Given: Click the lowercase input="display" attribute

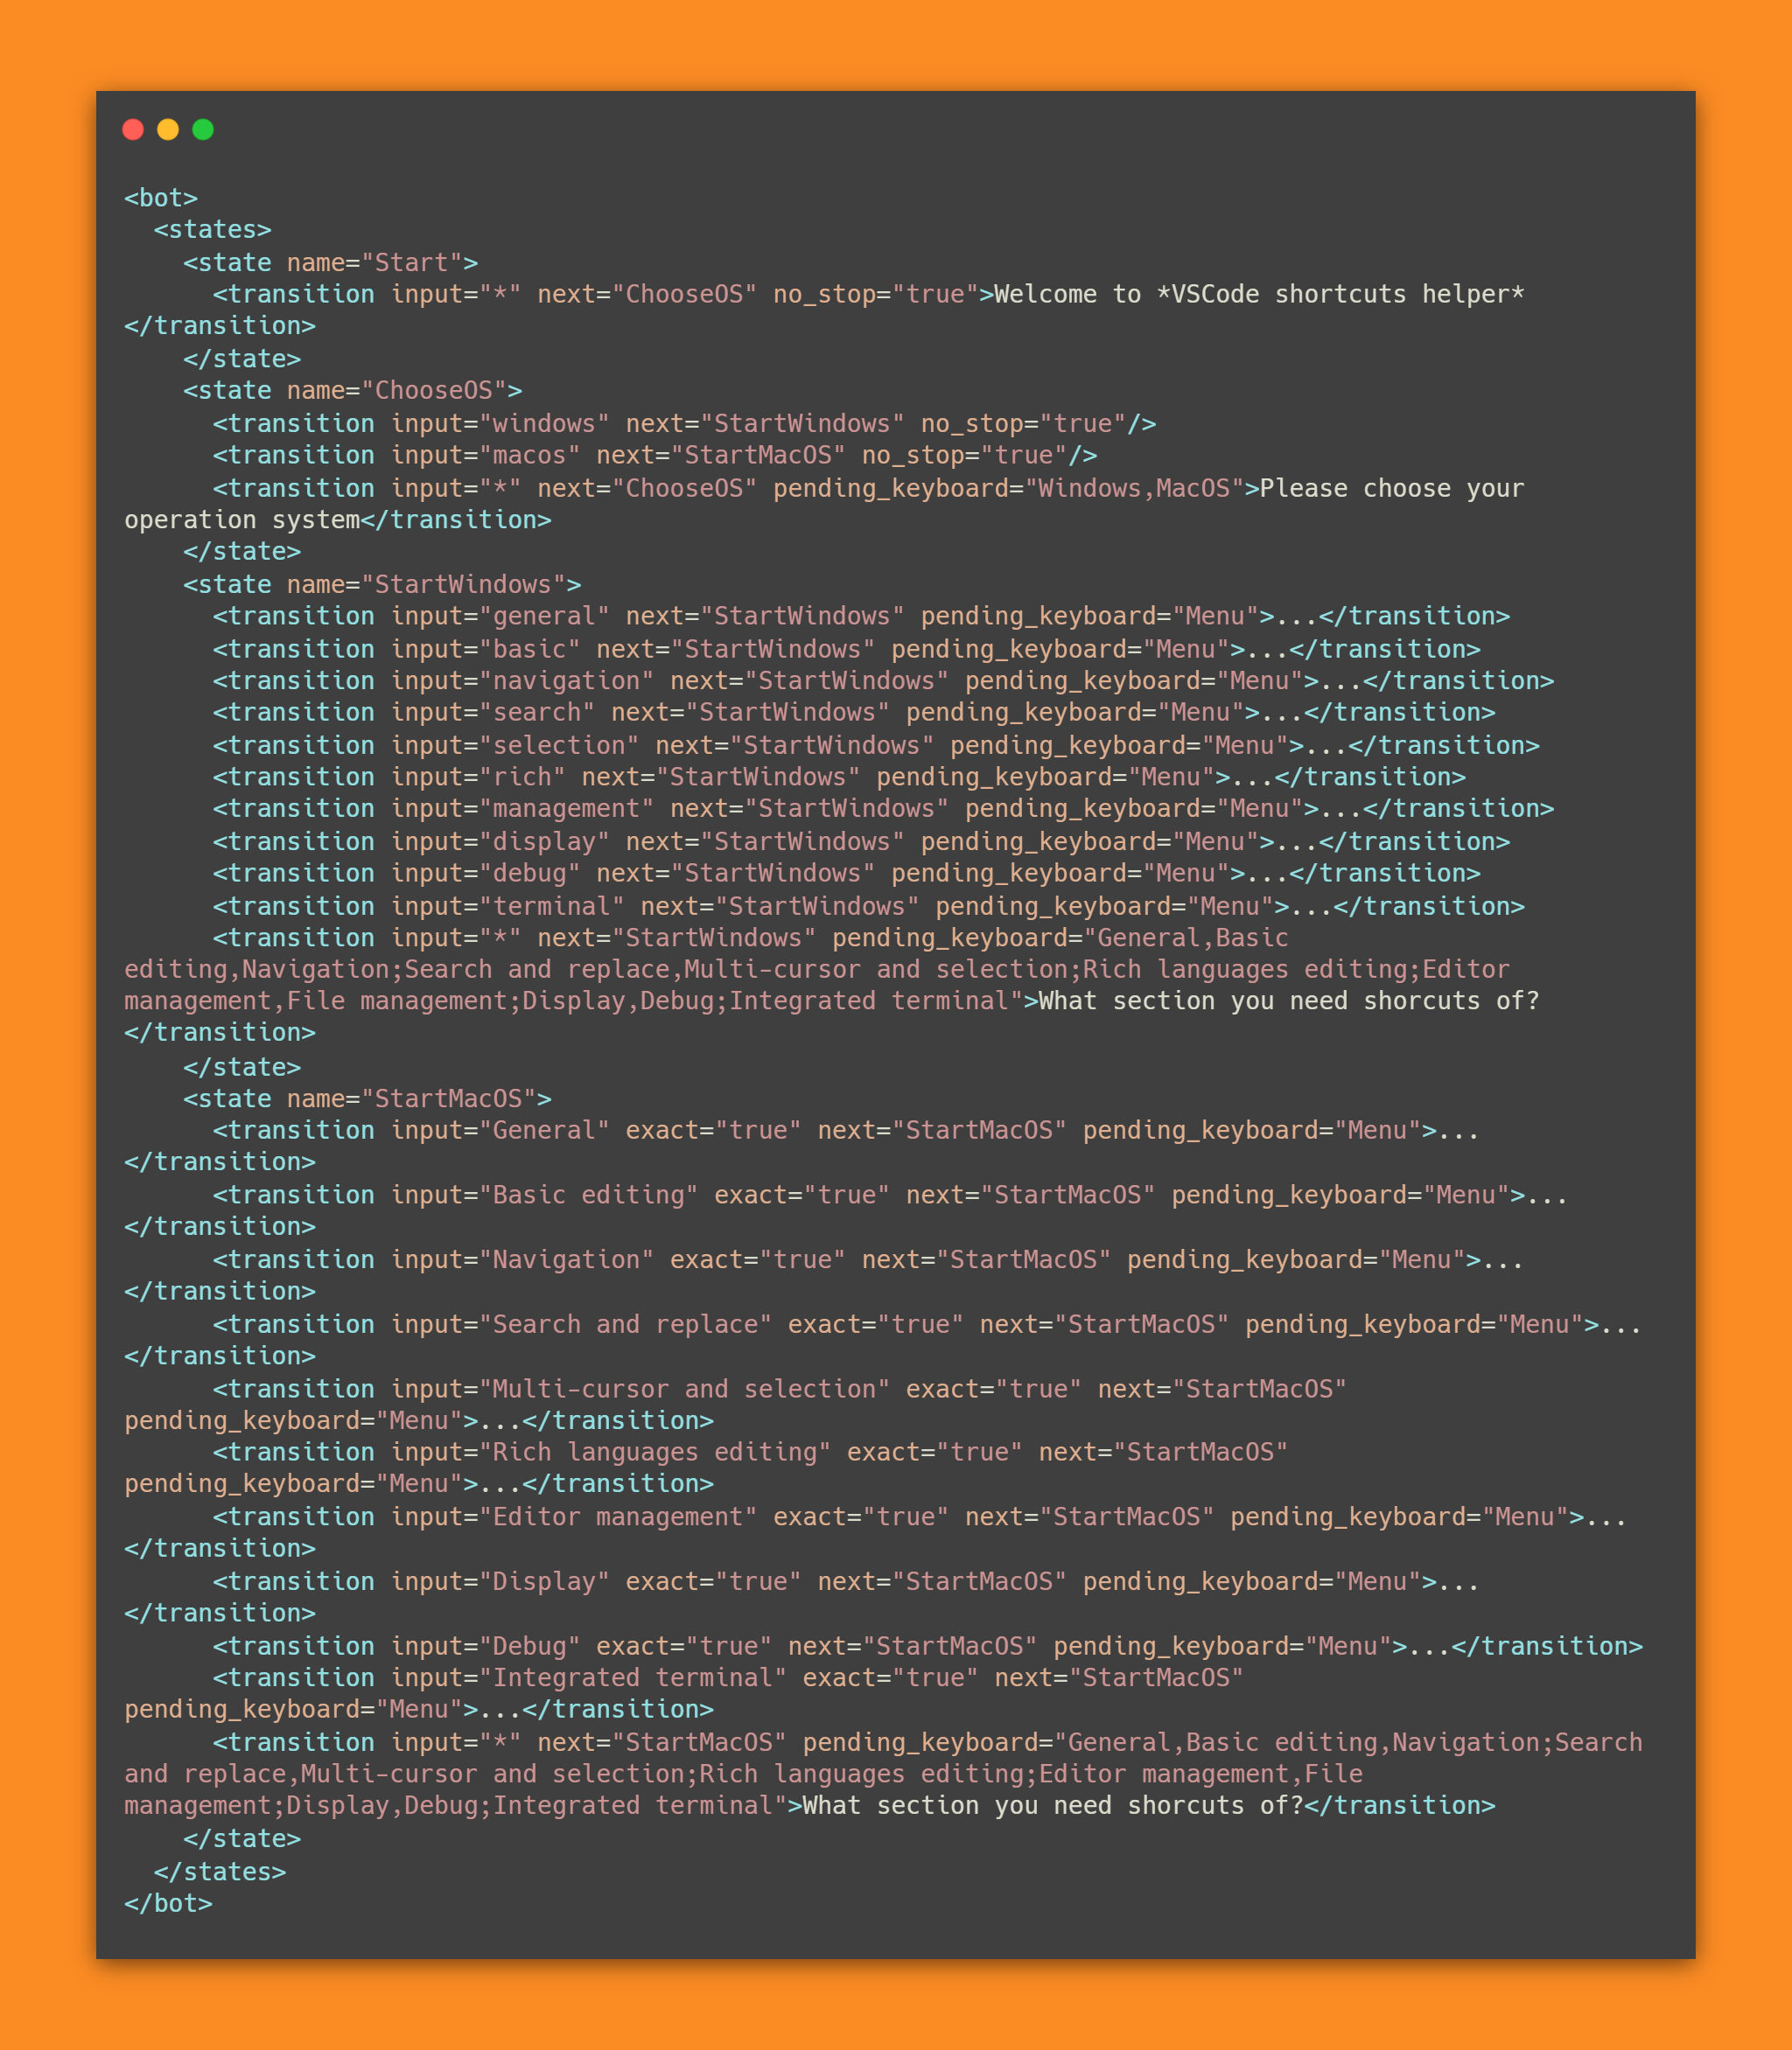Looking at the screenshot, I should tap(500, 841).
